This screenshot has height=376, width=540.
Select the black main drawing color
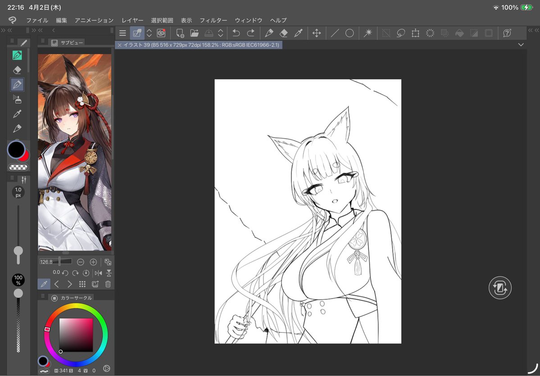(x=16, y=149)
